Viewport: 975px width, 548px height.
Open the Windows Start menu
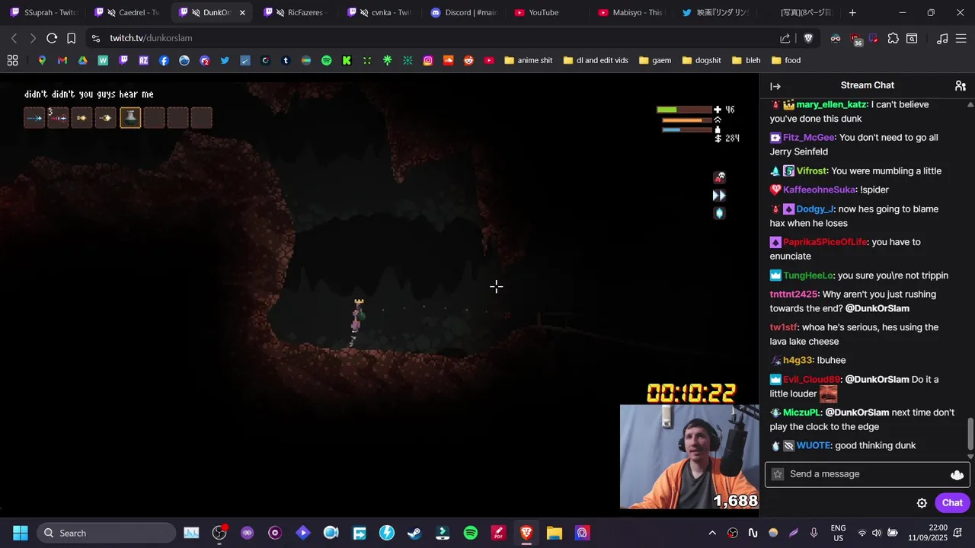20,533
